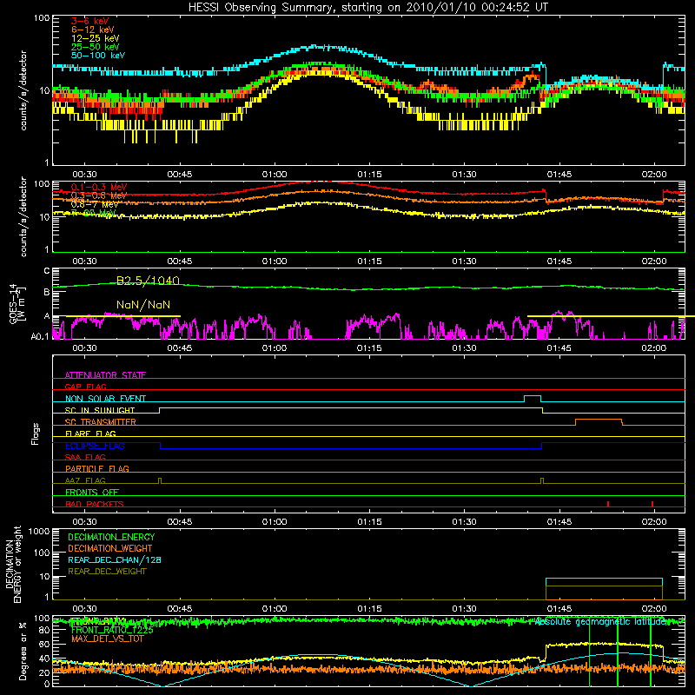Click the 0.1-0.3 MeV legend label
Screen dimensions: 695x695
pos(99,187)
